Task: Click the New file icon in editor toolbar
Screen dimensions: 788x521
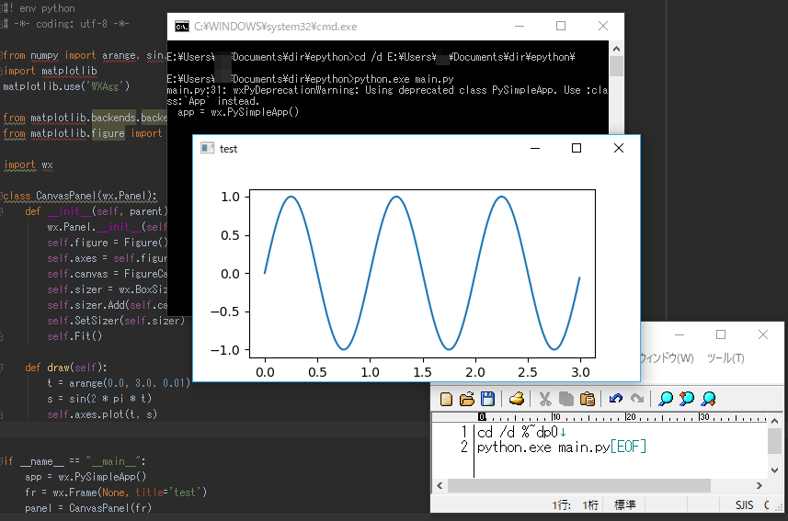Action: (447, 399)
